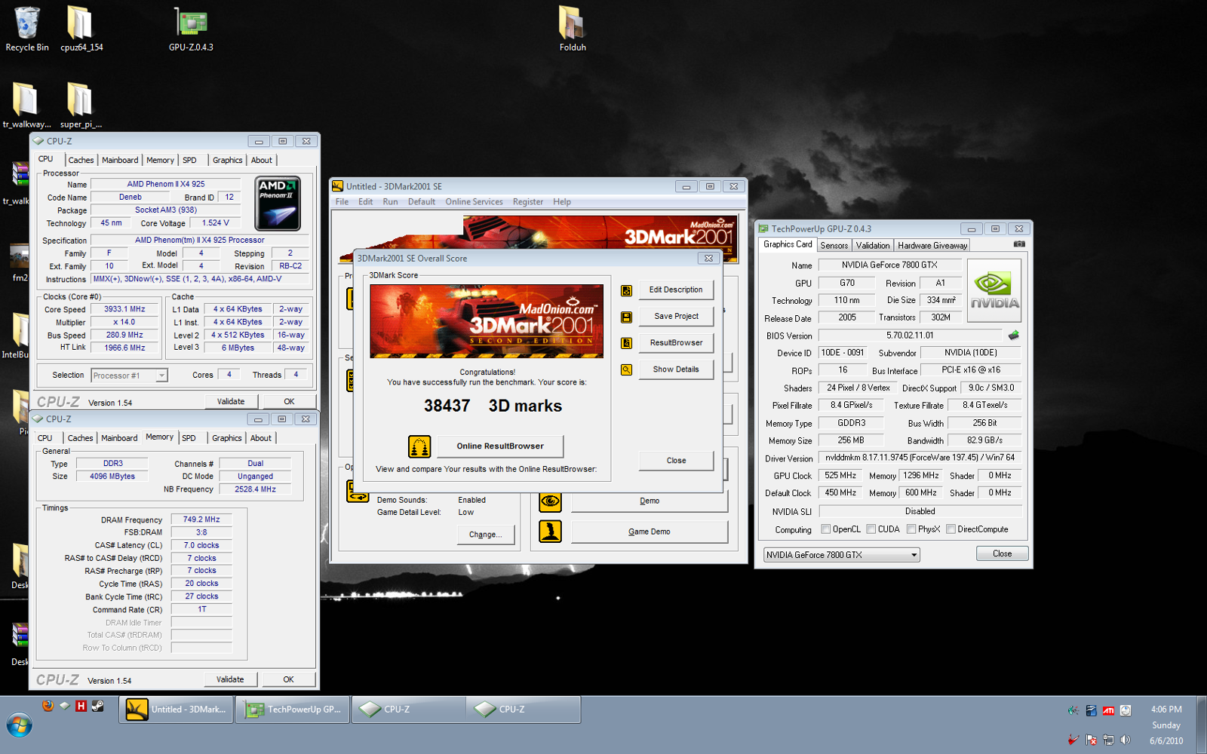
Task: Open the Processor #1 selection dropdown
Action: pyautogui.click(x=129, y=375)
